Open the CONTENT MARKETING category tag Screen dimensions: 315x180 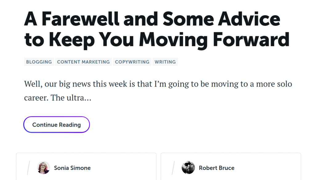point(83,62)
